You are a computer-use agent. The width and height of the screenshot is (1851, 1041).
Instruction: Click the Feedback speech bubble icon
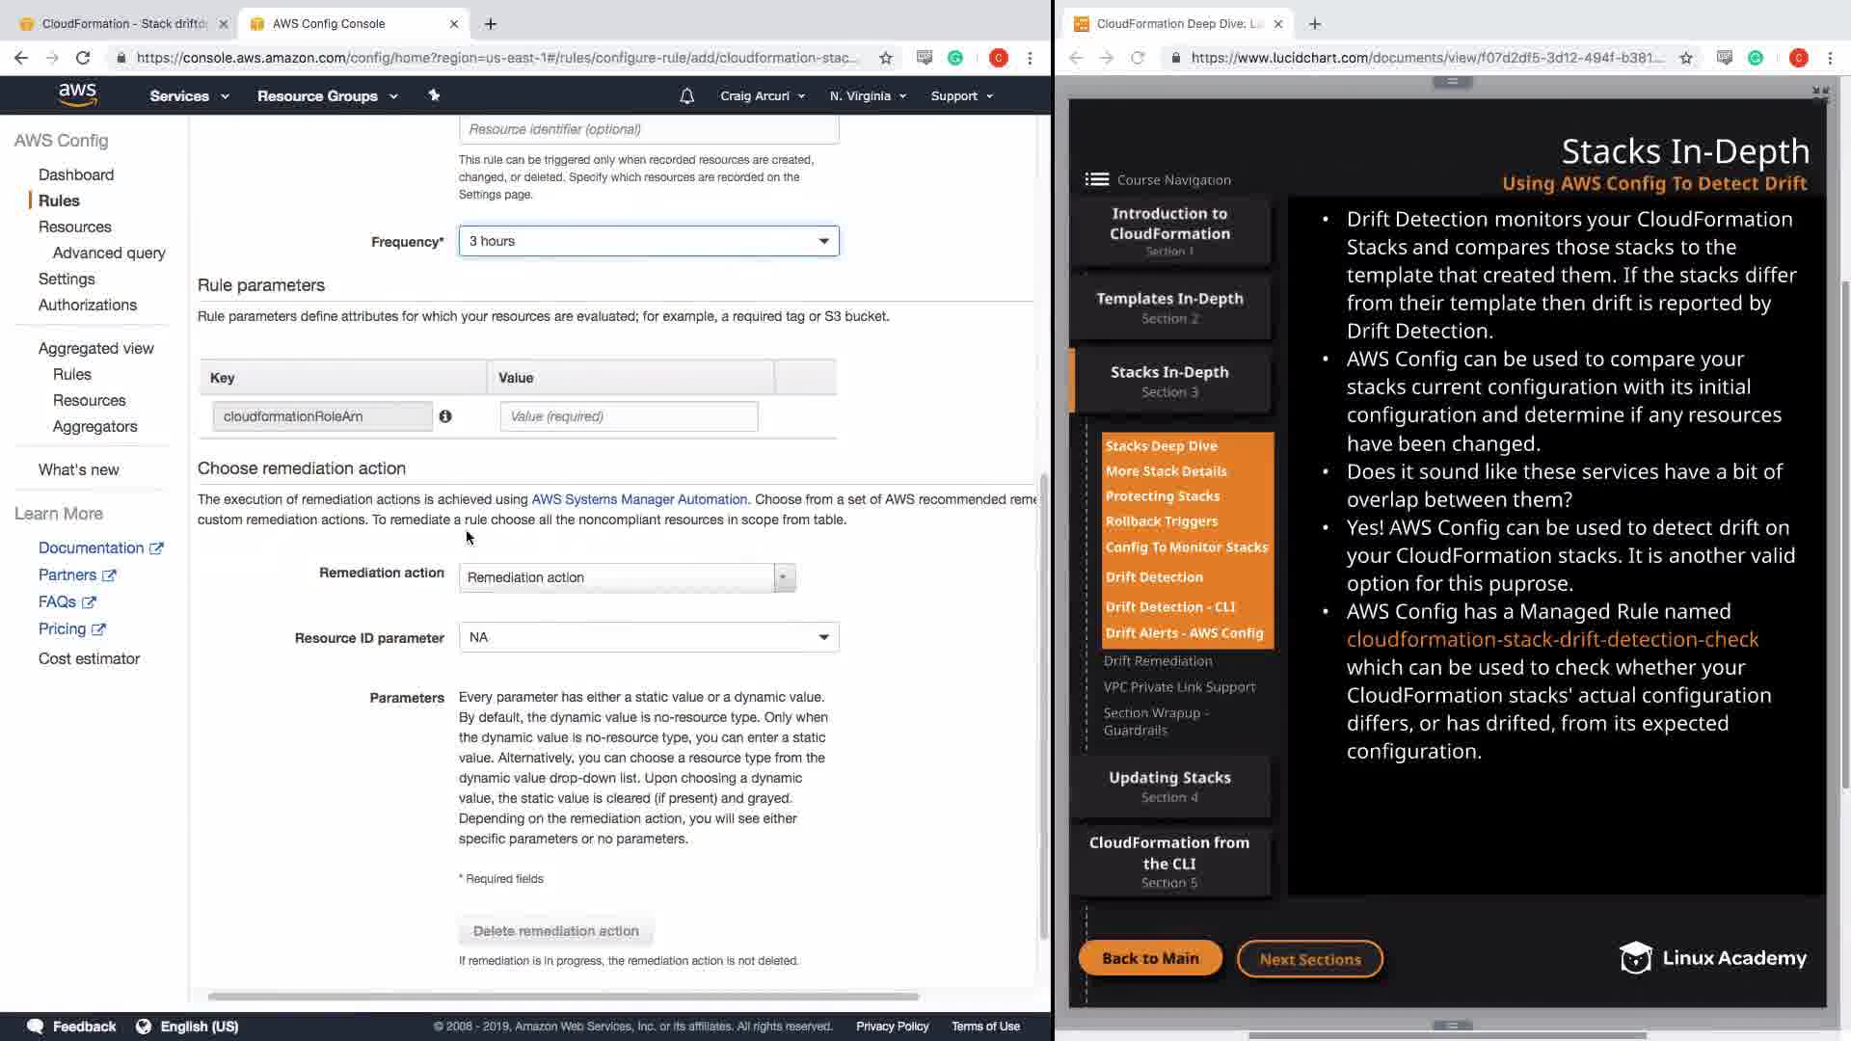pyautogui.click(x=36, y=1026)
